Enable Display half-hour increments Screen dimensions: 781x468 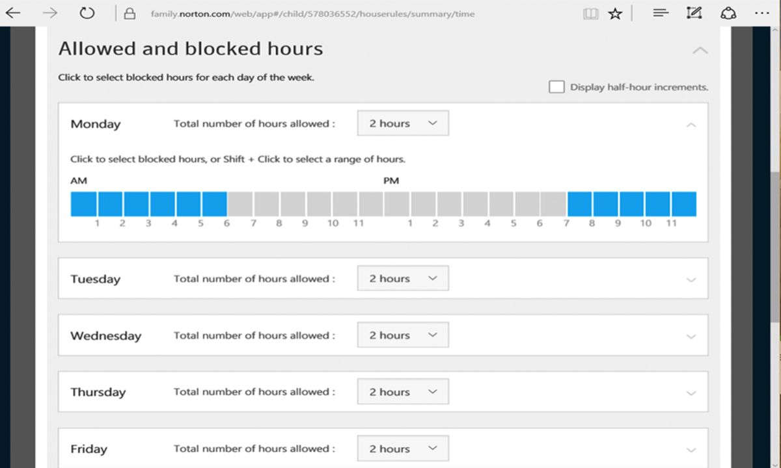pyautogui.click(x=556, y=86)
